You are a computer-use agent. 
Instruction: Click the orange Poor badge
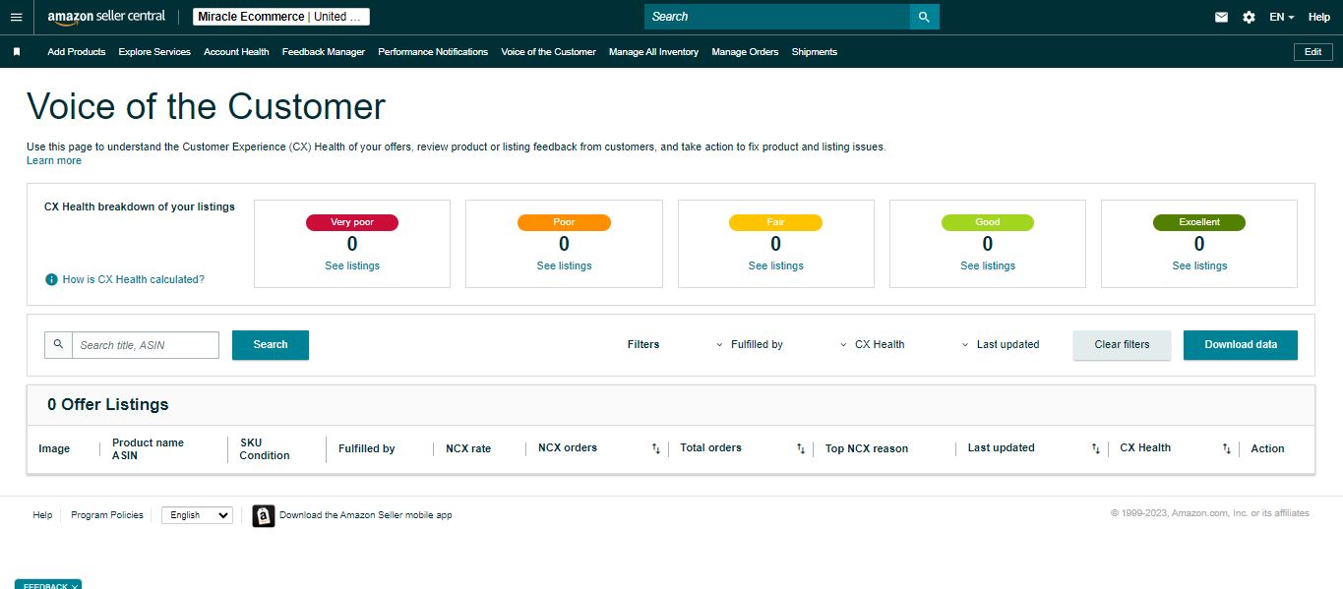pos(564,222)
